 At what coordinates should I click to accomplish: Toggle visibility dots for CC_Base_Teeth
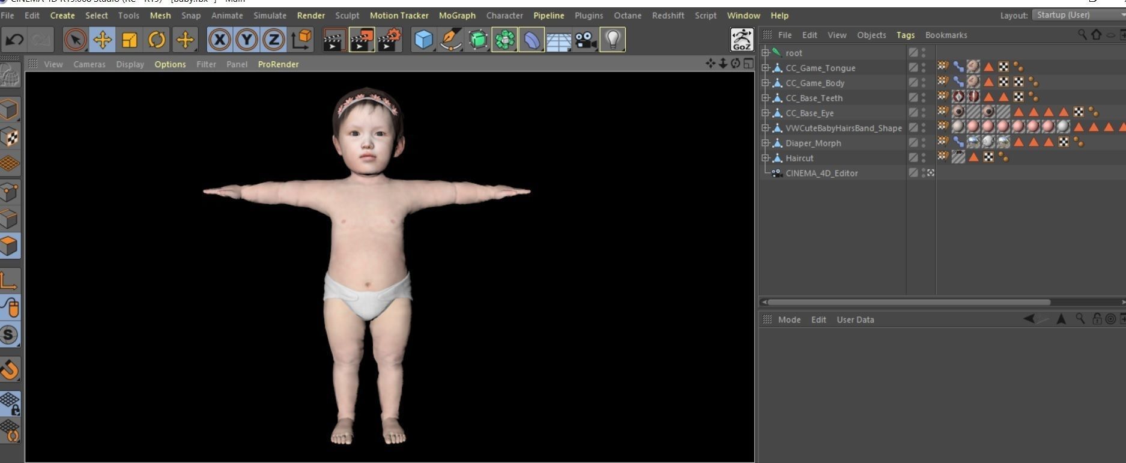tap(924, 98)
